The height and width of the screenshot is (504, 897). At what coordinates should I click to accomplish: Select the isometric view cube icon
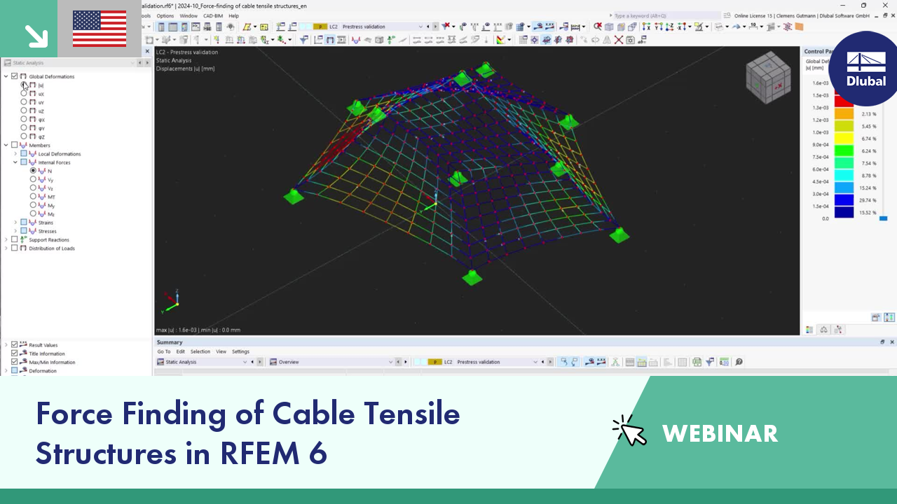point(769,78)
